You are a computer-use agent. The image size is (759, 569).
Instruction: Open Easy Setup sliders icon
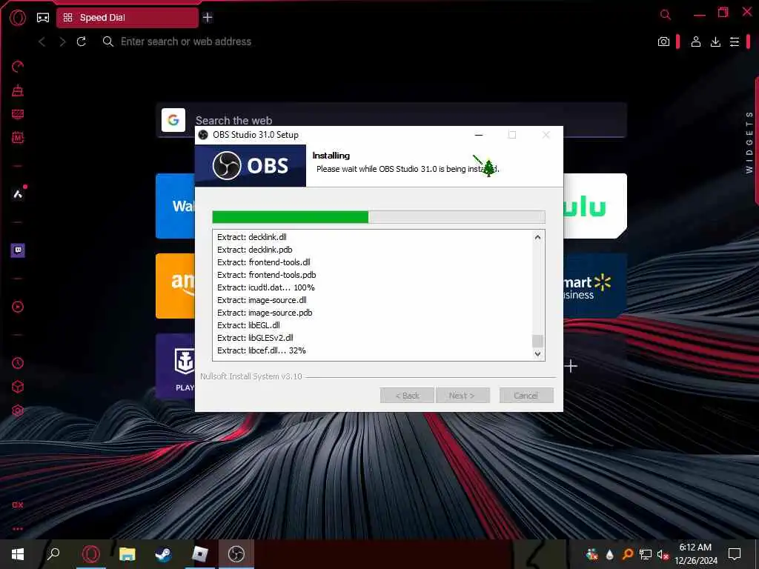[x=735, y=41]
